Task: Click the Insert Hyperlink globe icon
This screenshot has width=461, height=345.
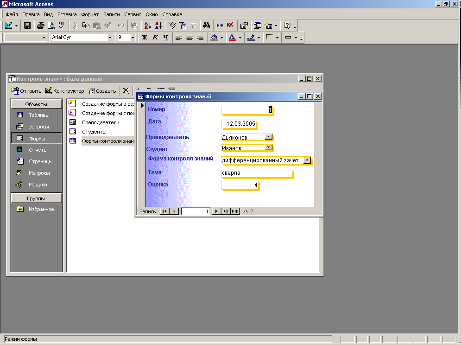Action: tap(134, 26)
